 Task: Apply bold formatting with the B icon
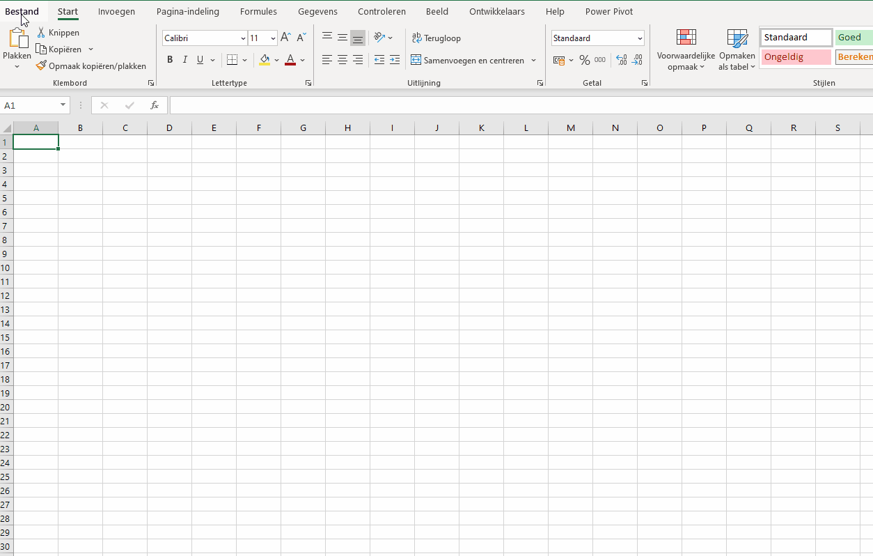(x=169, y=60)
